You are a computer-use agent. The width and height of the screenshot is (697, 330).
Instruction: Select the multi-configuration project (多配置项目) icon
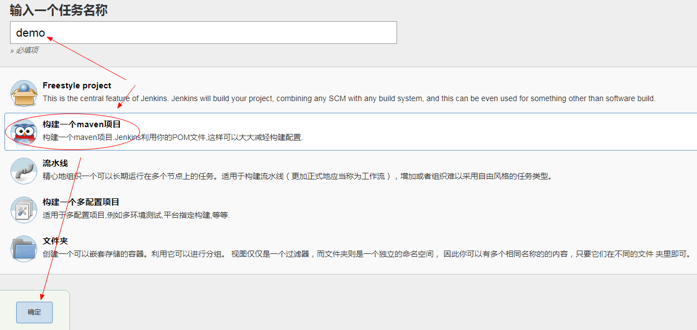[24, 209]
